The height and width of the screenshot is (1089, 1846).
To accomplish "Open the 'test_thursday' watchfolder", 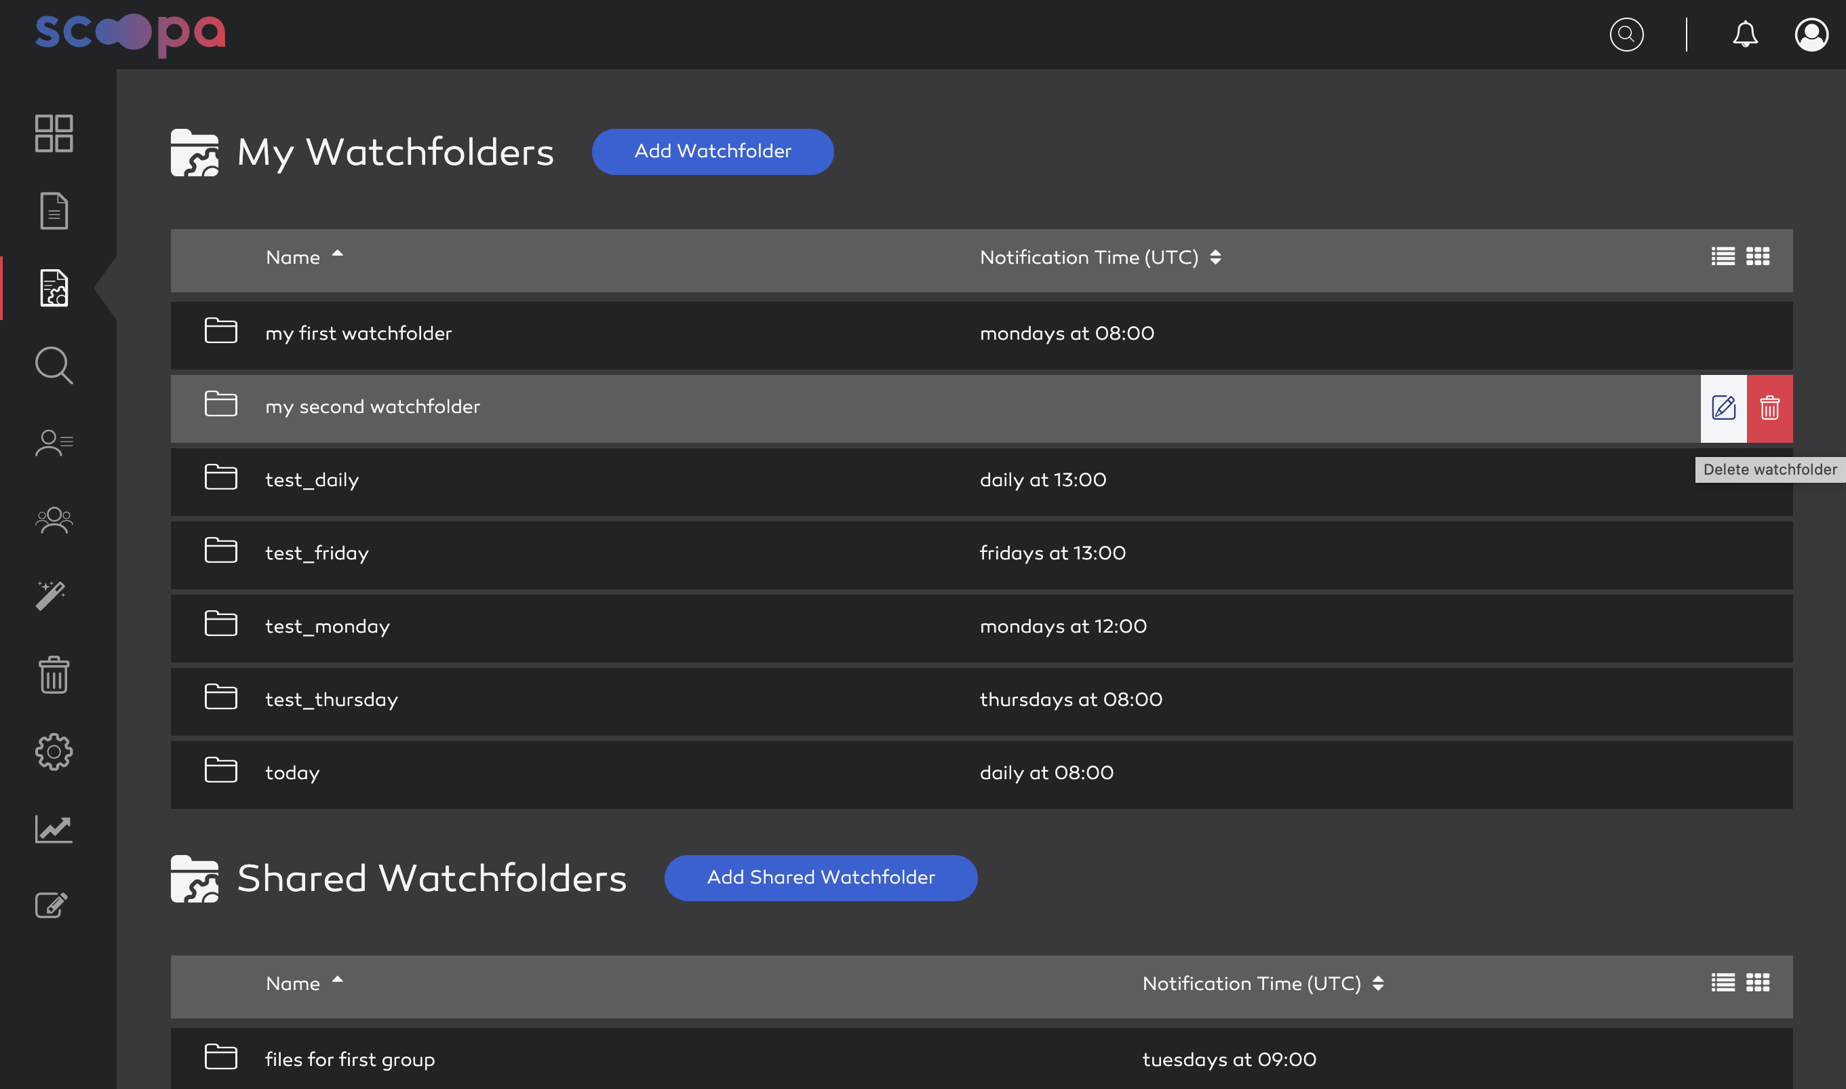I will click(981, 702).
